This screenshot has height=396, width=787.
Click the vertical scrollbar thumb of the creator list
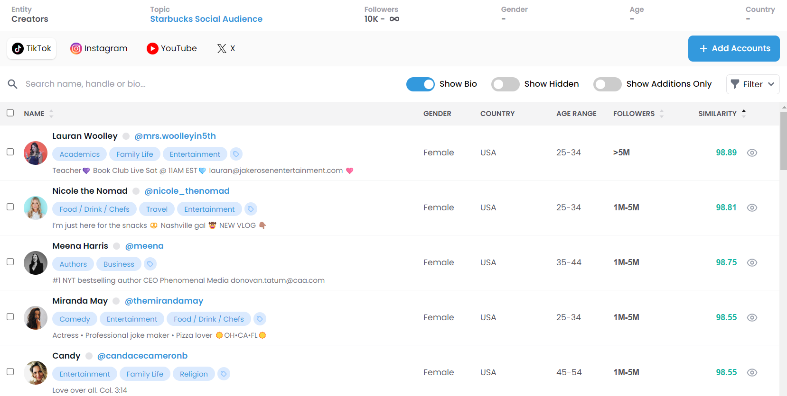(x=783, y=141)
